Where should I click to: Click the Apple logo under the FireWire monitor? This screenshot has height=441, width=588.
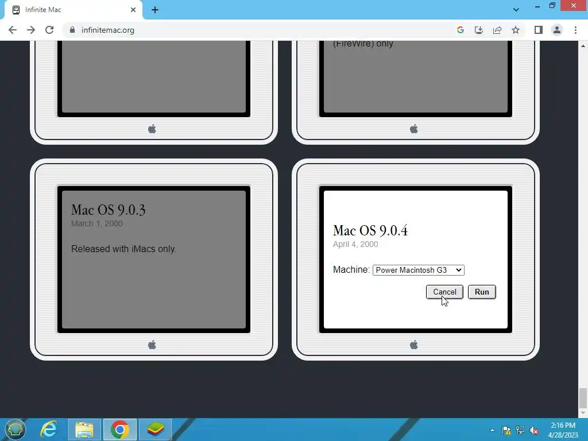coord(413,129)
